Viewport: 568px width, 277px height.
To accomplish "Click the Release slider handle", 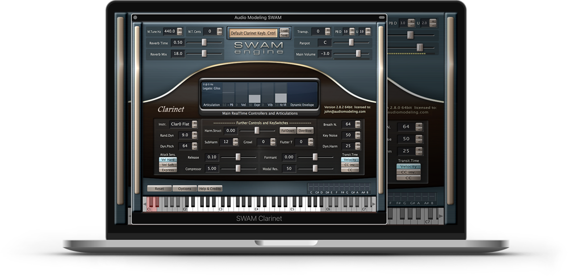I will point(238,157).
